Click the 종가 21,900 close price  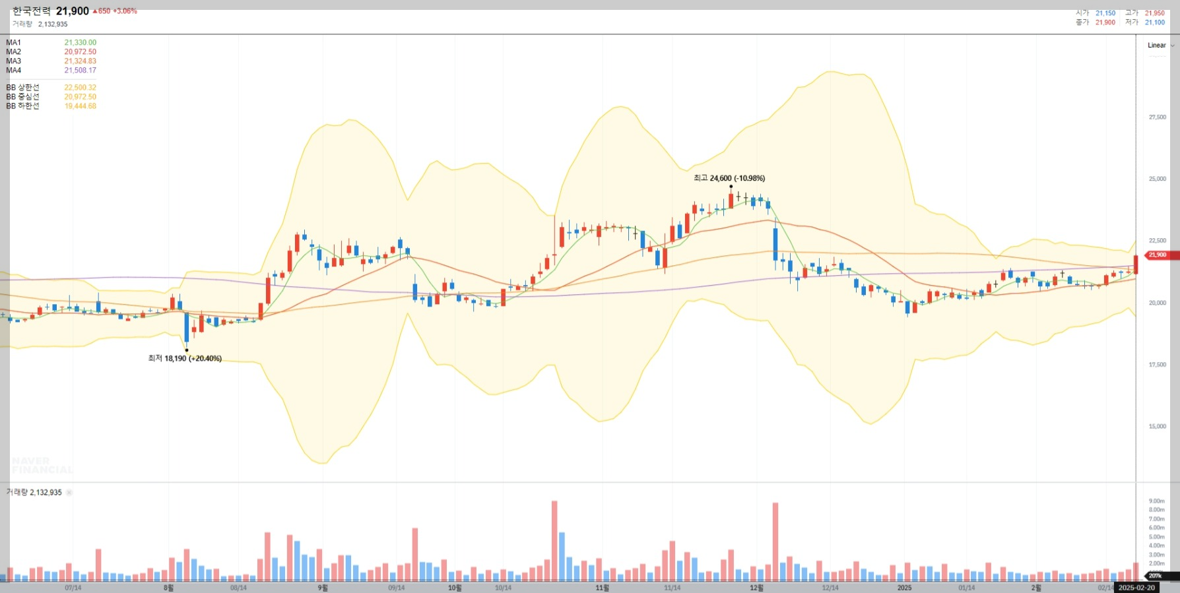coord(1096,22)
